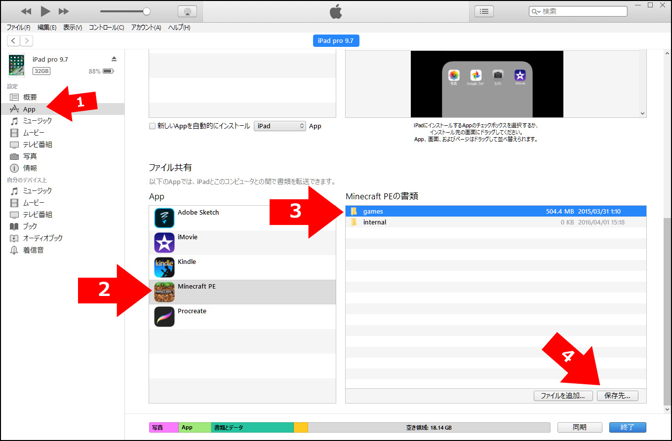This screenshot has width=672, height=441.
Task: Eject the iPad pro 9.7 device
Action: pyautogui.click(x=114, y=59)
